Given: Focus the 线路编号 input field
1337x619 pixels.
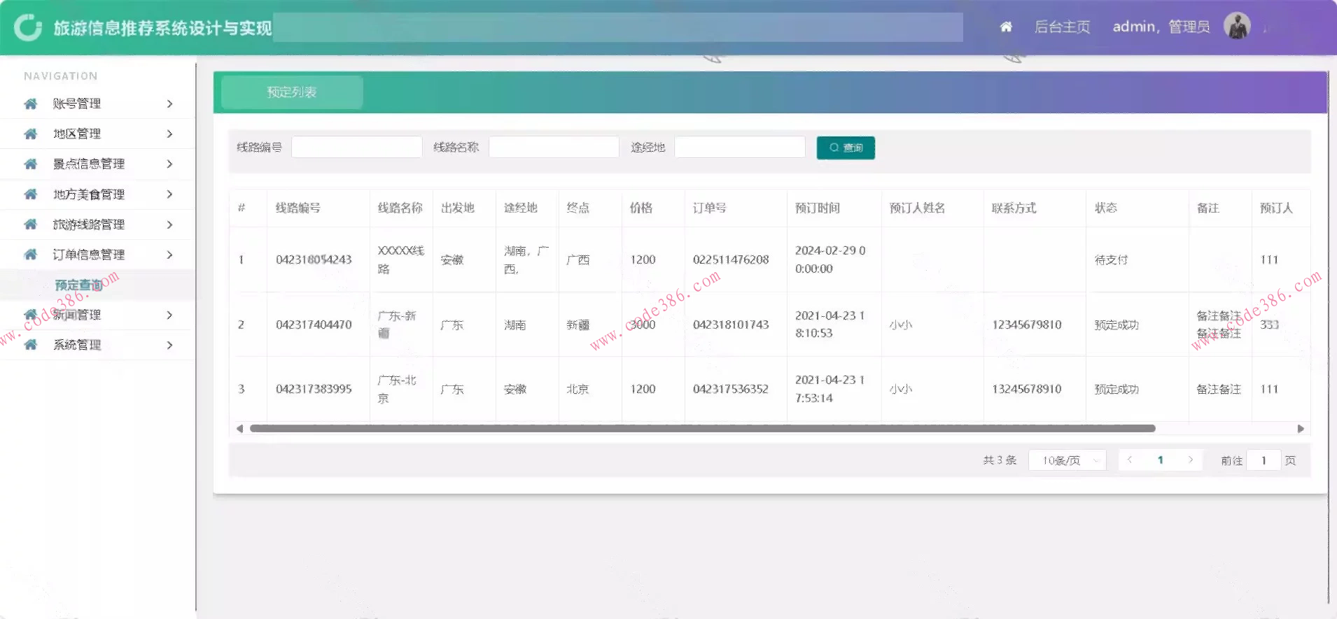Looking at the screenshot, I should [357, 147].
